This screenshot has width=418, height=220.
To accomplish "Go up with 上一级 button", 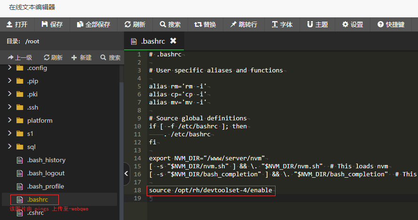I will point(20,57).
